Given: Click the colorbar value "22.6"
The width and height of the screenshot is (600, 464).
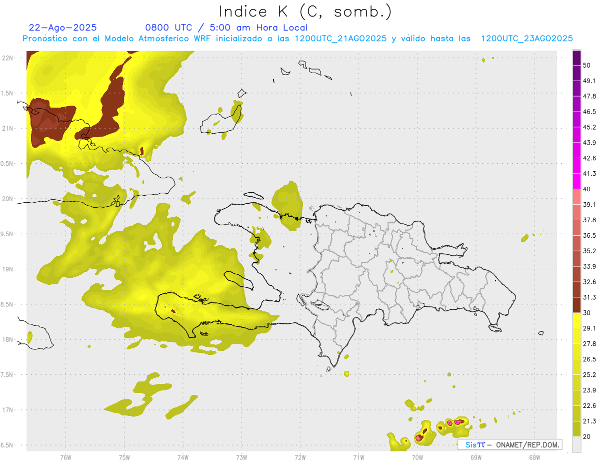Looking at the screenshot, I should pos(589,405).
